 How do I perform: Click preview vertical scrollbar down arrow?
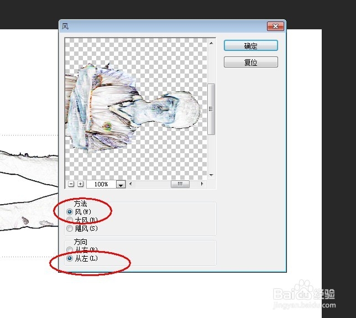coord(211,175)
